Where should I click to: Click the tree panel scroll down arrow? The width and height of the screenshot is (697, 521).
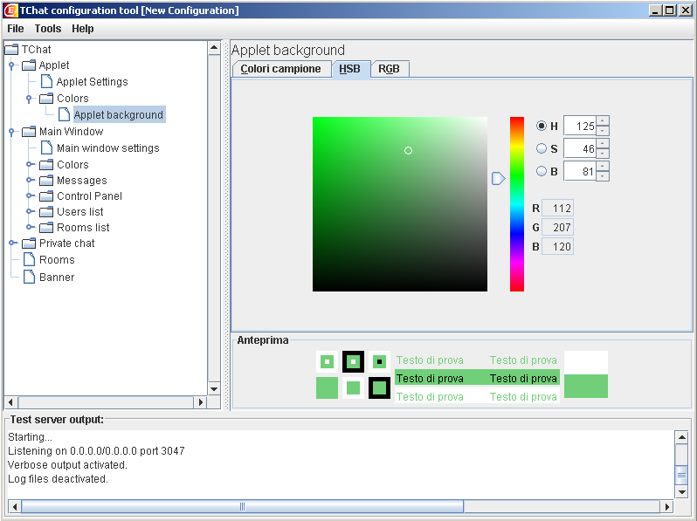(214, 389)
